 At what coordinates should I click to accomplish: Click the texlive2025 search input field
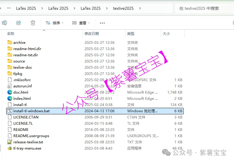[x=204, y=8]
